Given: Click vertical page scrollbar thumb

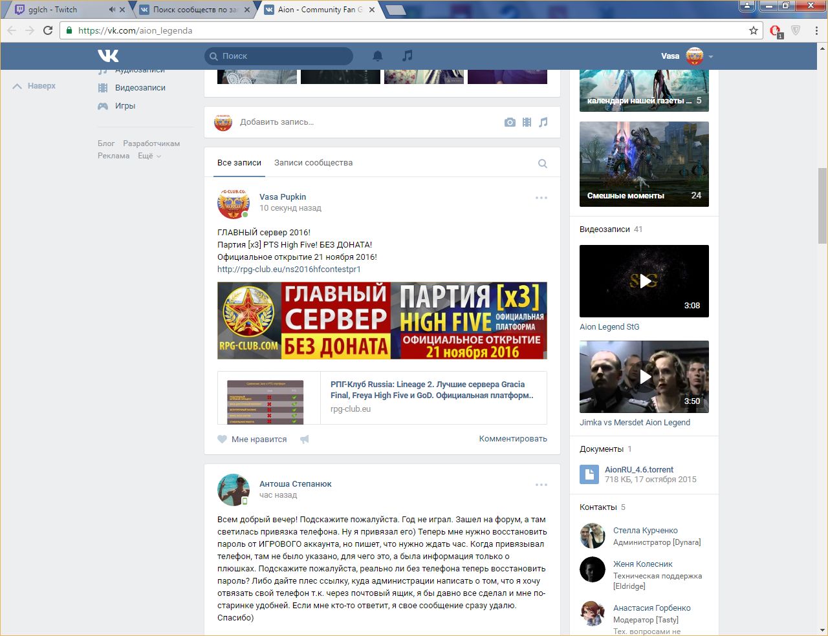Looking at the screenshot, I should [822, 206].
